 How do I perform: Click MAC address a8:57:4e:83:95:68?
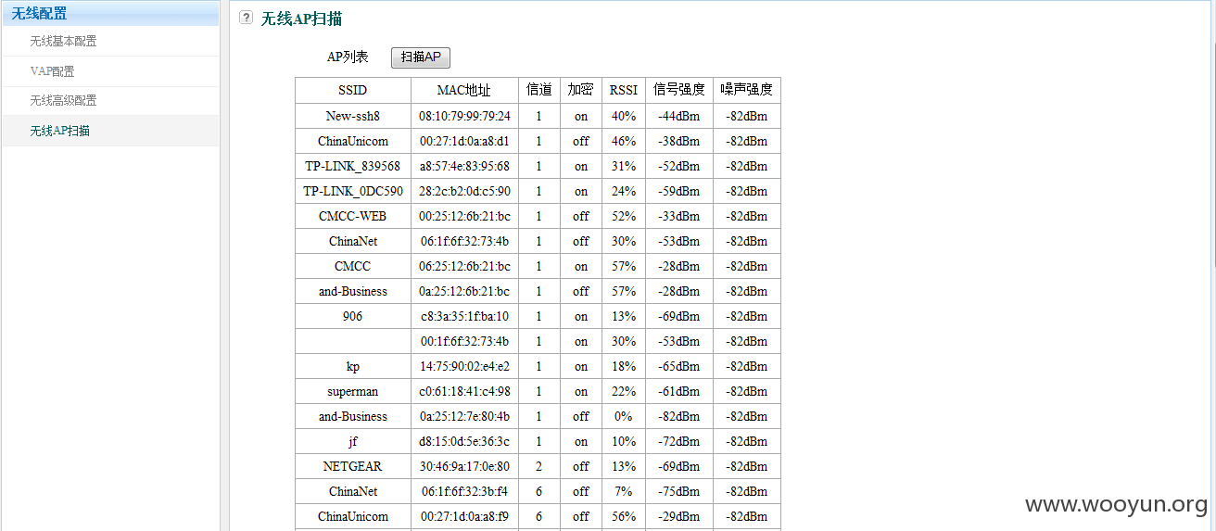point(464,166)
